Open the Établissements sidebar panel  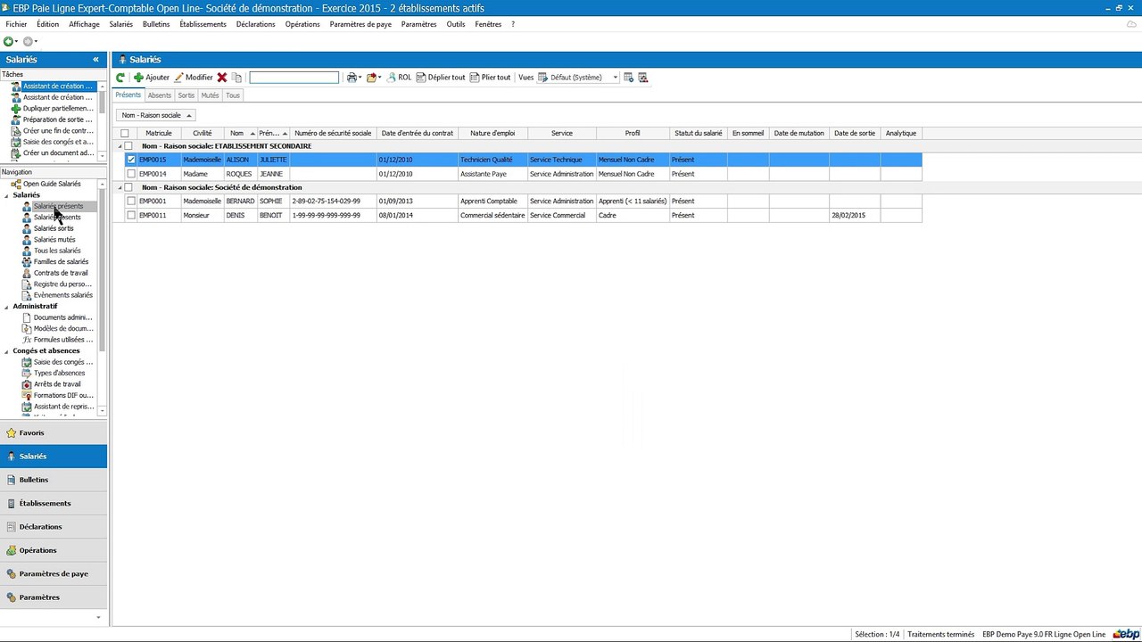click(x=54, y=503)
